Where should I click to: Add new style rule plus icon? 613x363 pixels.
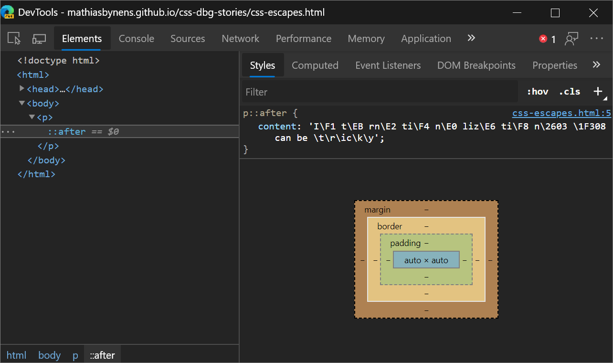pyautogui.click(x=598, y=91)
